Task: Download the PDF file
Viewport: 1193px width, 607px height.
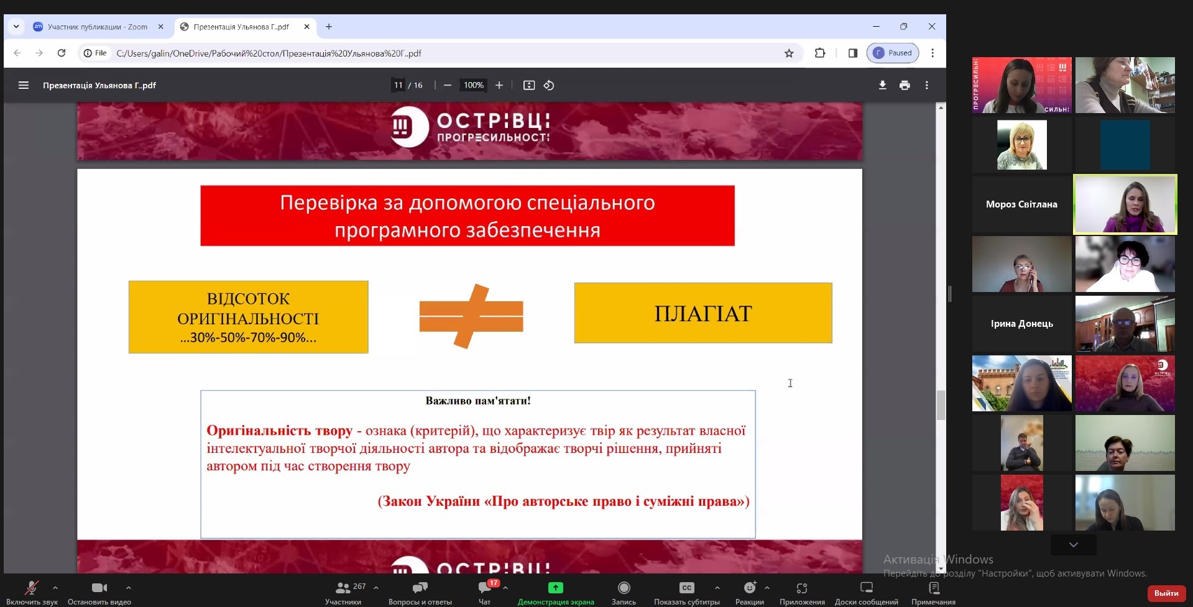Action: tap(882, 85)
